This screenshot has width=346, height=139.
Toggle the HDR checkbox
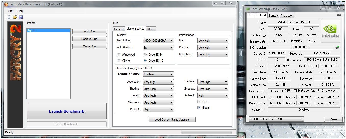pos(199,102)
